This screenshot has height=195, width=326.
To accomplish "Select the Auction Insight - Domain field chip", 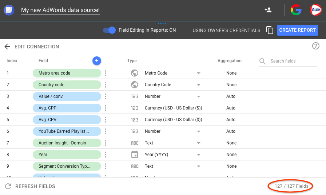I will tap(67, 143).
